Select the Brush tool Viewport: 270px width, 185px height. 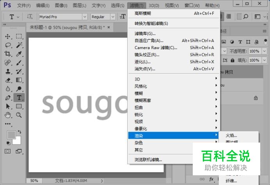(x=19, y=63)
